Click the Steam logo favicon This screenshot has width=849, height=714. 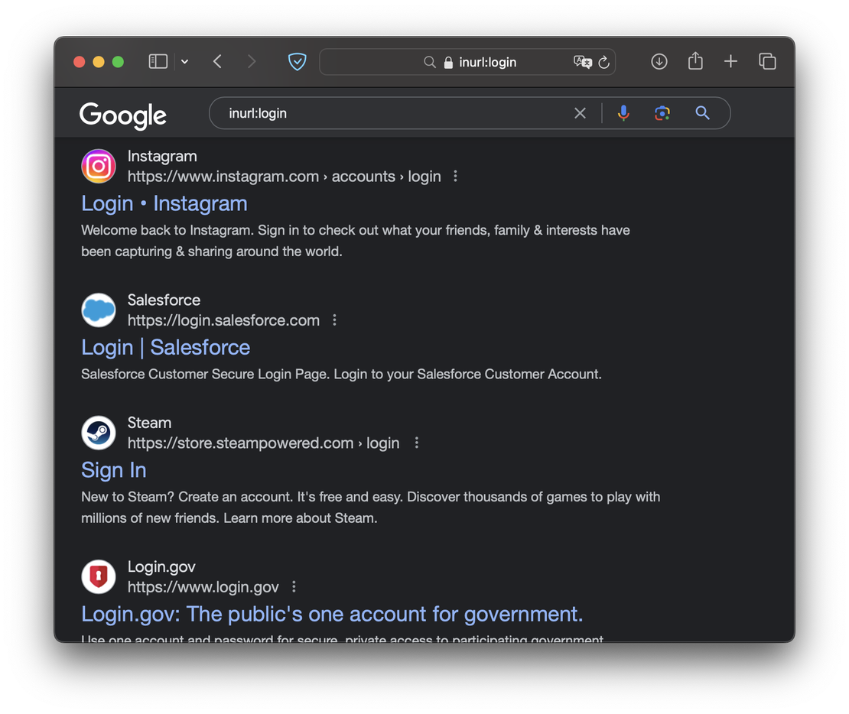click(x=99, y=432)
